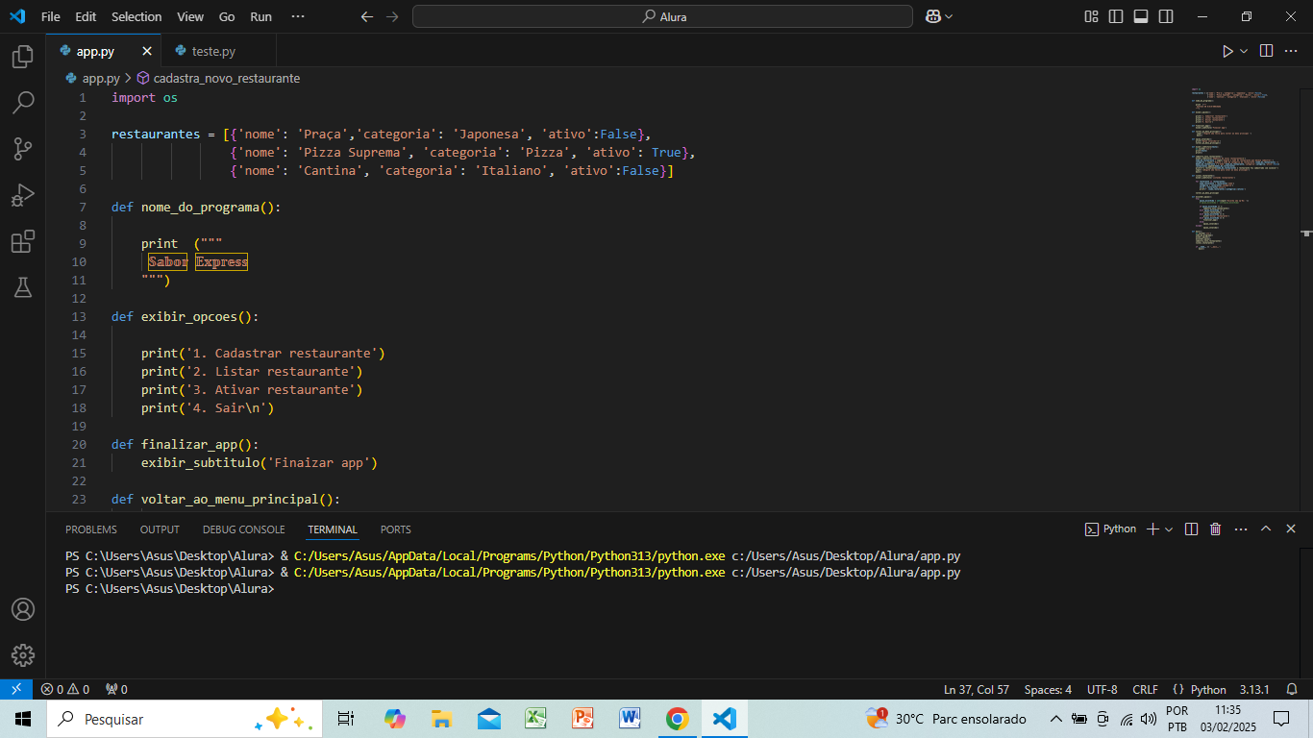Go to line with Ln 37, Col 57
This screenshot has height=738, width=1313.
977,689
